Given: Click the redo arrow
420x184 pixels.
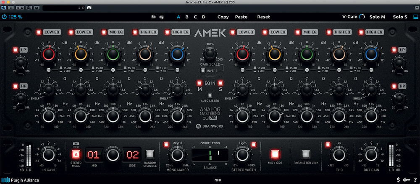Looking at the screenshot, I should click(162, 17).
